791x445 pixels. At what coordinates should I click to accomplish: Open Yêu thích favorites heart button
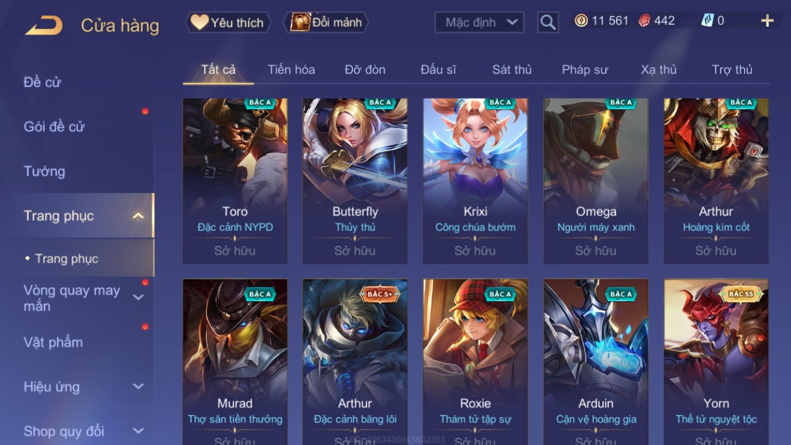coord(228,23)
